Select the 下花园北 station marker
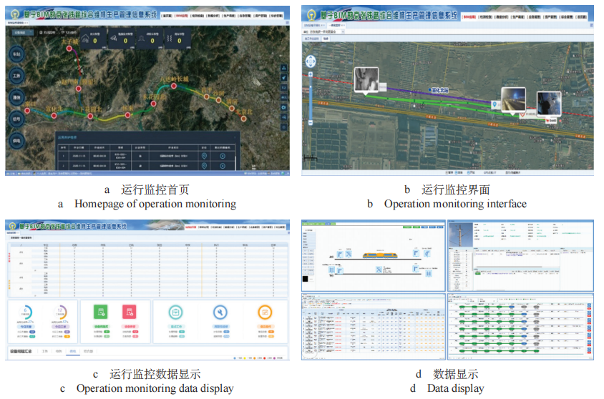 [90, 117]
